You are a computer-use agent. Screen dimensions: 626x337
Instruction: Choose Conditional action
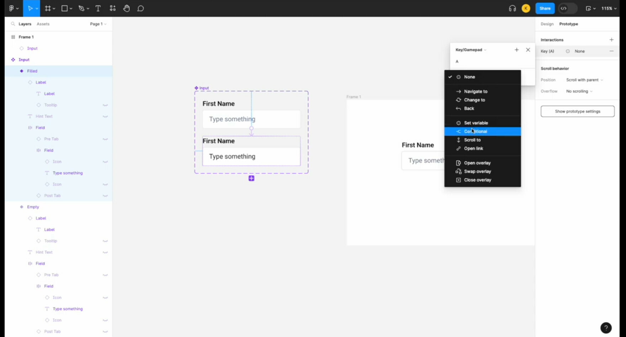click(x=483, y=132)
